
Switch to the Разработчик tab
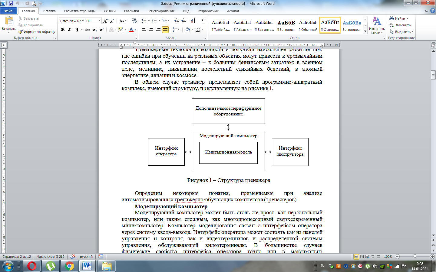[208, 11]
